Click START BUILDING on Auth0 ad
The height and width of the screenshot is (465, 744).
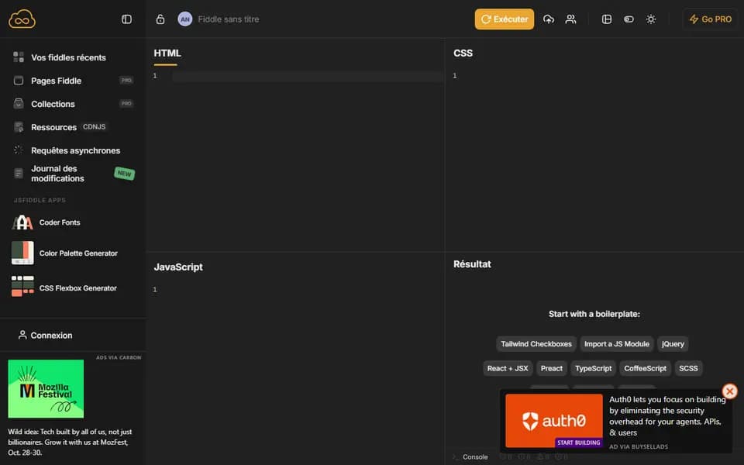pos(578,443)
